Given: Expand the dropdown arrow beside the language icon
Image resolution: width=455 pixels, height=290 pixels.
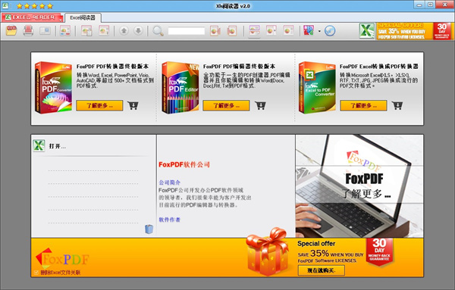Looking at the screenshot, I should (319, 31).
